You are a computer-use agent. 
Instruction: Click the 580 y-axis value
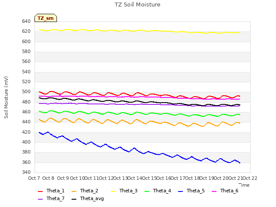26,52
